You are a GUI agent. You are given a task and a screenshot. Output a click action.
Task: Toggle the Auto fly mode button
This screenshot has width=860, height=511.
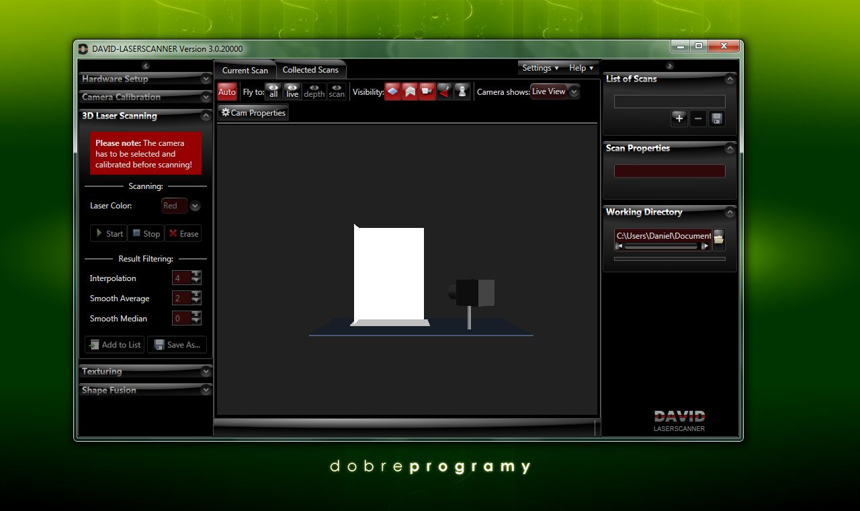click(227, 92)
